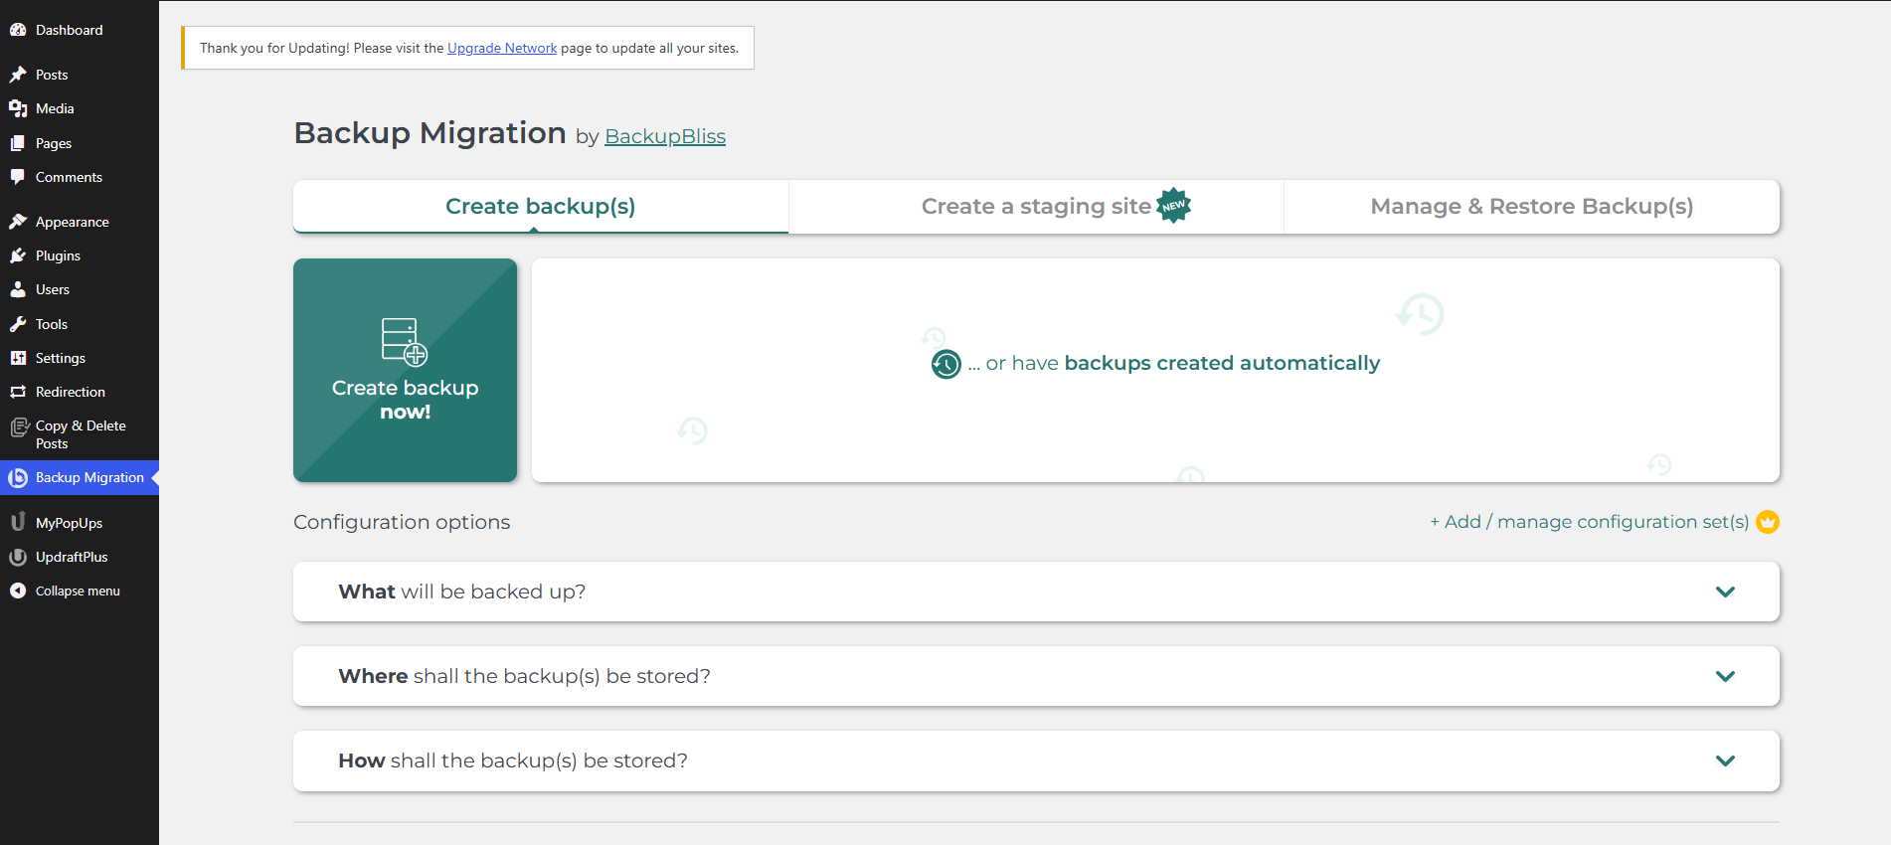Open the BackupBliss link
Image resolution: width=1891 pixels, height=845 pixels.
point(665,136)
